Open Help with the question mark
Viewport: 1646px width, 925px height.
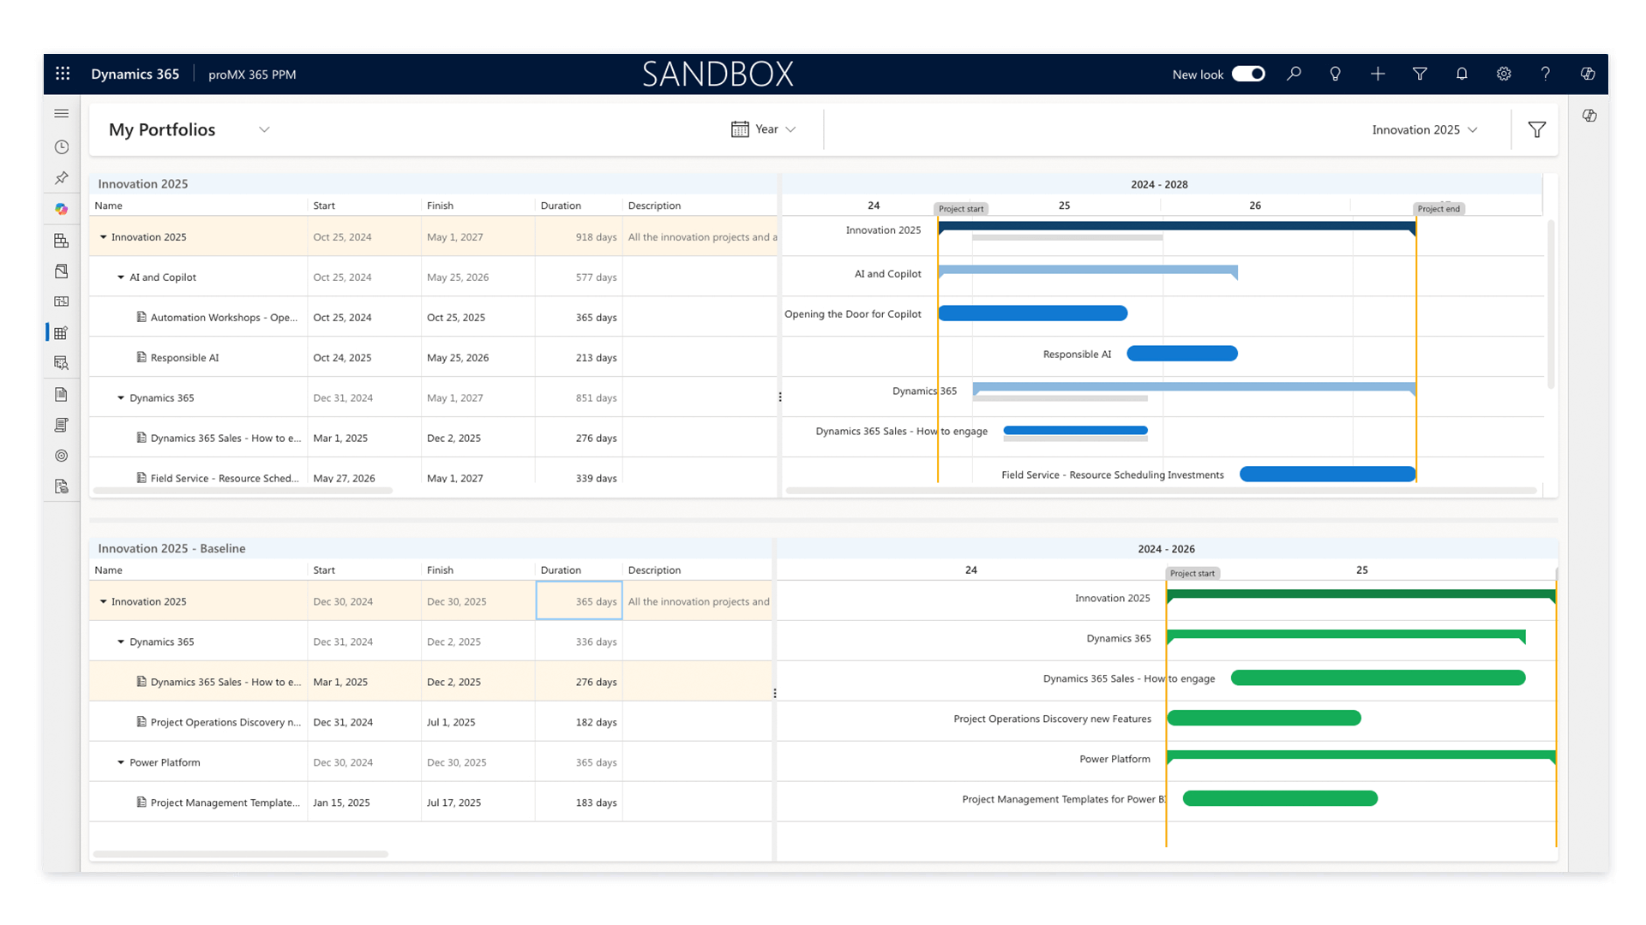(x=1545, y=74)
